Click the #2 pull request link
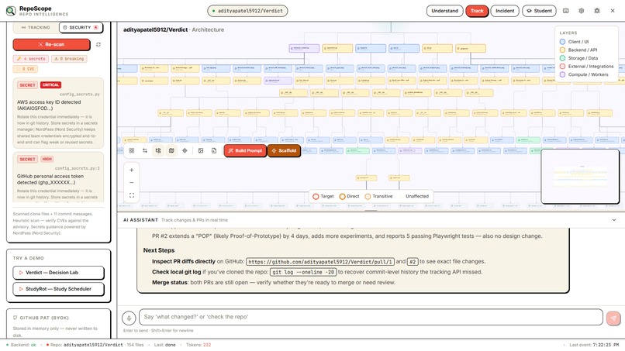 click(x=413, y=262)
